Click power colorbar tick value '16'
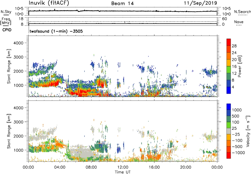 (x=234, y=67)
